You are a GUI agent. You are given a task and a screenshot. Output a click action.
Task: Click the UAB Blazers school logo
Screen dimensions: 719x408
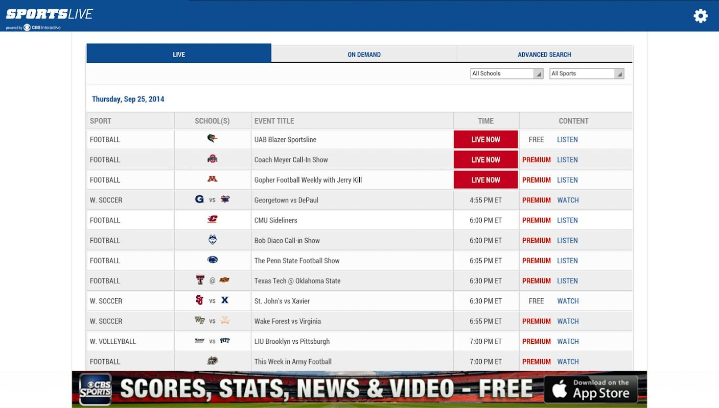[x=213, y=139]
